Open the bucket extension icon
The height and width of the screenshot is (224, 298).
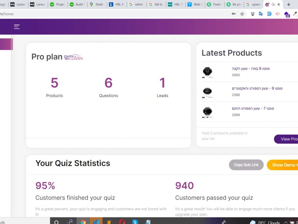pos(253,14)
